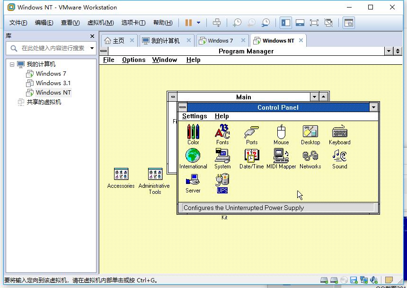This screenshot has width=407, height=288.
Task: Close the Windows 7 tab
Action: (x=243, y=40)
